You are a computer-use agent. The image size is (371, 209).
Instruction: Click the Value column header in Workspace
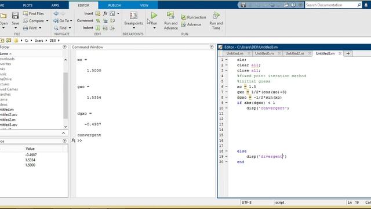click(30, 149)
